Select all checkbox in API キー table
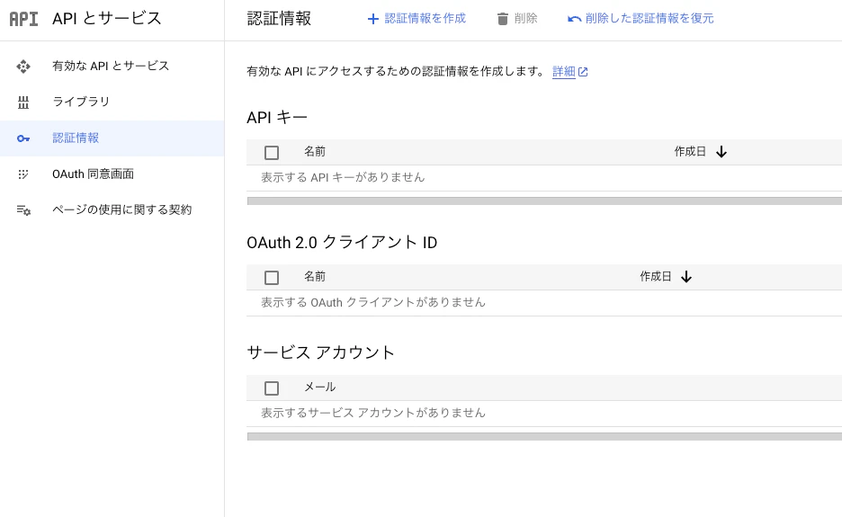Image resolution: width=842 pixels, height=517 pixels. (x=272, y=153)
